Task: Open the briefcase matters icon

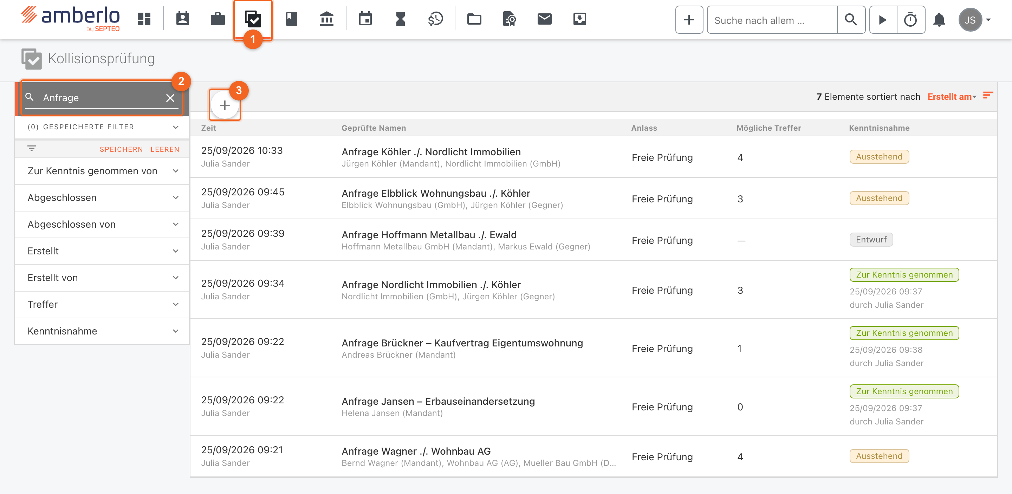Action: click(x=218, y=19)
